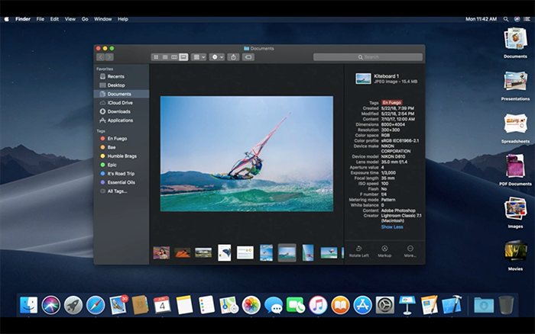Click the Edit Tags toolbar button

[x=248, y=57]
